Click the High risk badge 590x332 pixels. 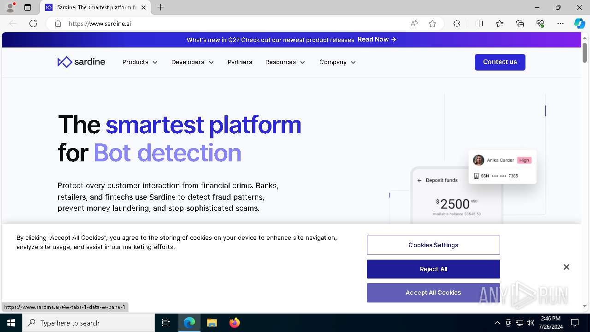[x=524, y=160]
